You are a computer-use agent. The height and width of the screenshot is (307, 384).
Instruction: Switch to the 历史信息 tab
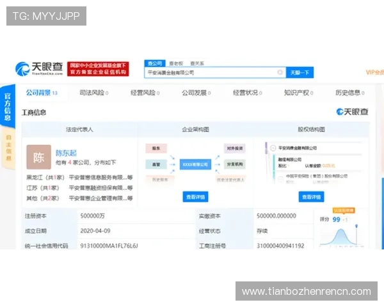tap(350, 93)
